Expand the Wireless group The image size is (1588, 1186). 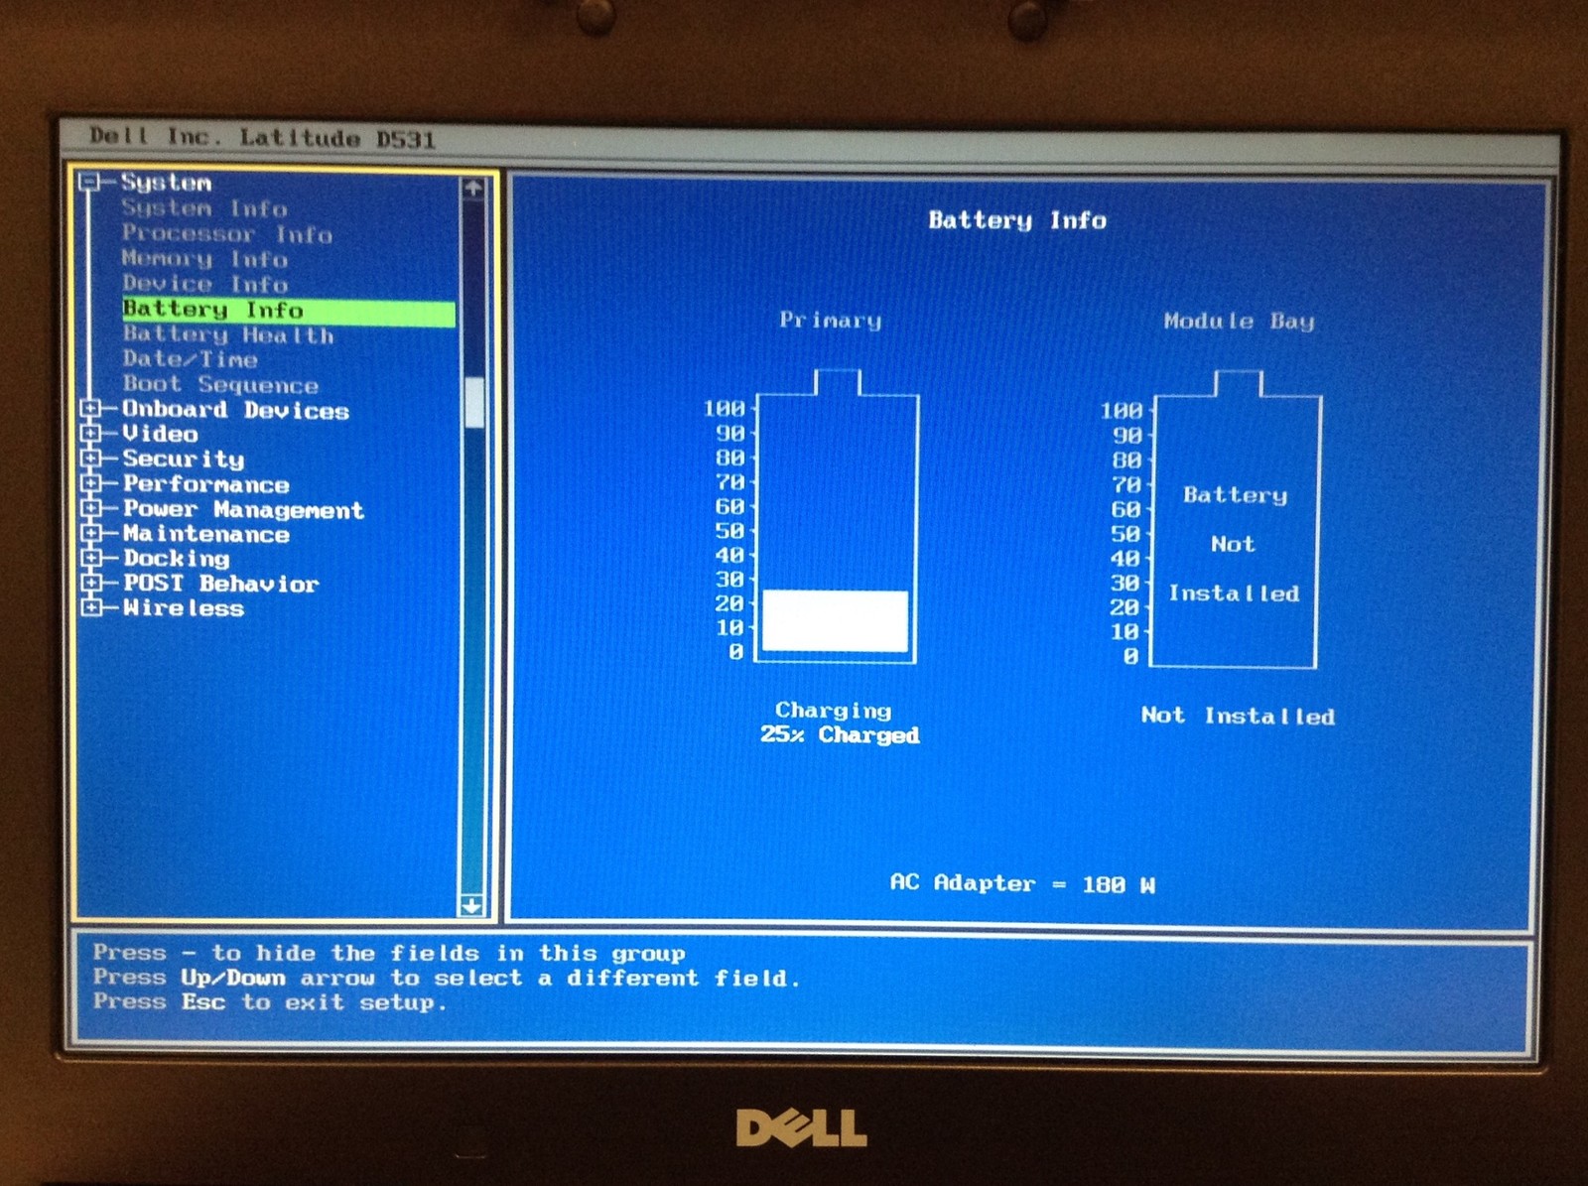click(x=91, y=607)
